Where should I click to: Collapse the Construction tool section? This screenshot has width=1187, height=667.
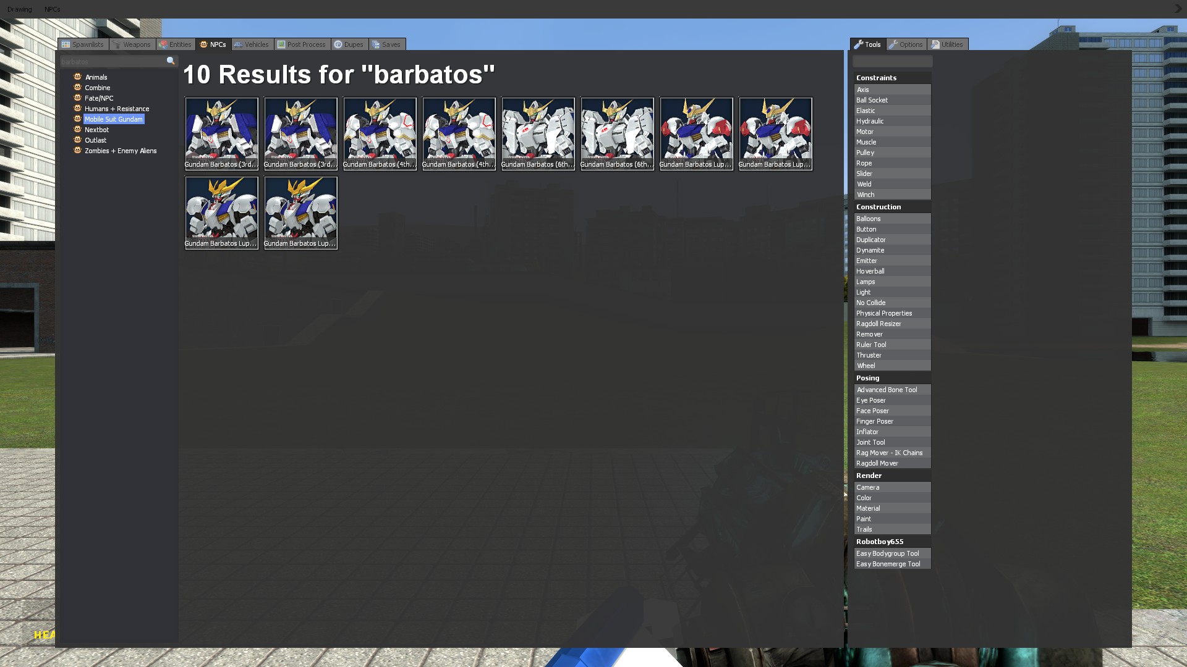click(x=893, y=207)
